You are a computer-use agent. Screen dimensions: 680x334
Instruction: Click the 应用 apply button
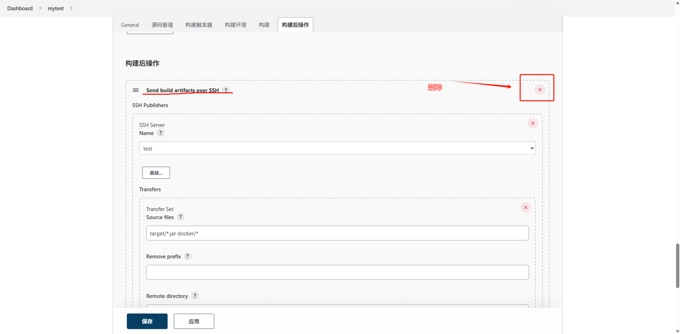[x=194, y=321]
